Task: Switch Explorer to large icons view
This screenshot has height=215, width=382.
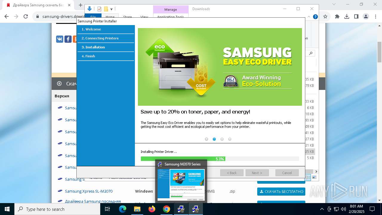Action: [x=314, y=177]
